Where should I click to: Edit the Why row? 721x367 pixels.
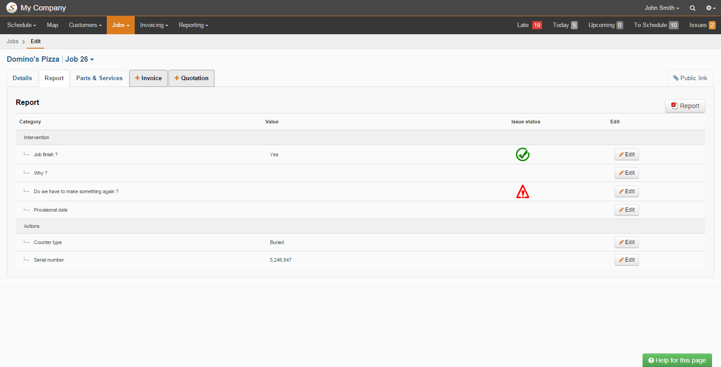point(626,173)
